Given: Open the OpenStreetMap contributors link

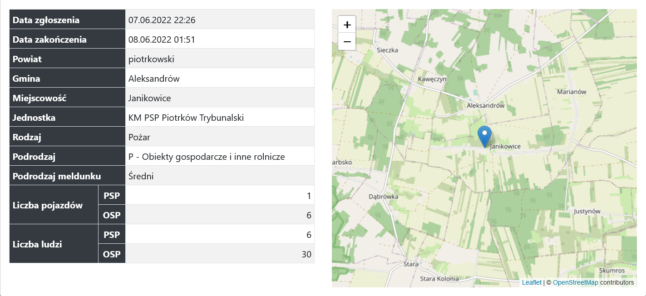Looking at the screenshot, I should tap(575, 282).
